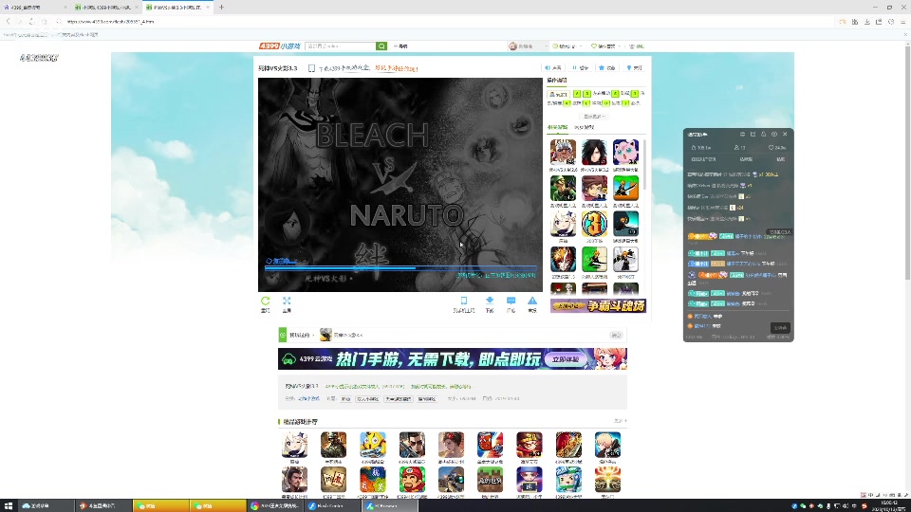Open the green soldier game thumbnail
Screen dimensions: 911x512
[563, 188]
